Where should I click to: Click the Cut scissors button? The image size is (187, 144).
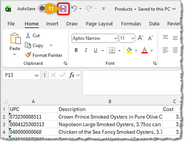pyautogui.click(x=33, y=36)
